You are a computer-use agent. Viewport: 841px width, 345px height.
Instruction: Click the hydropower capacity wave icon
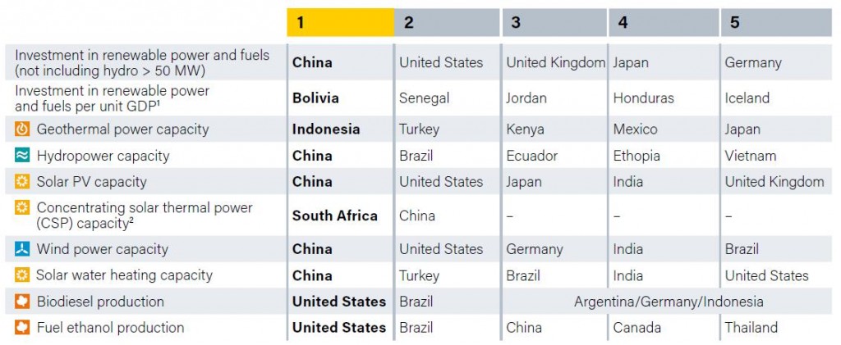tap(22, 156)
